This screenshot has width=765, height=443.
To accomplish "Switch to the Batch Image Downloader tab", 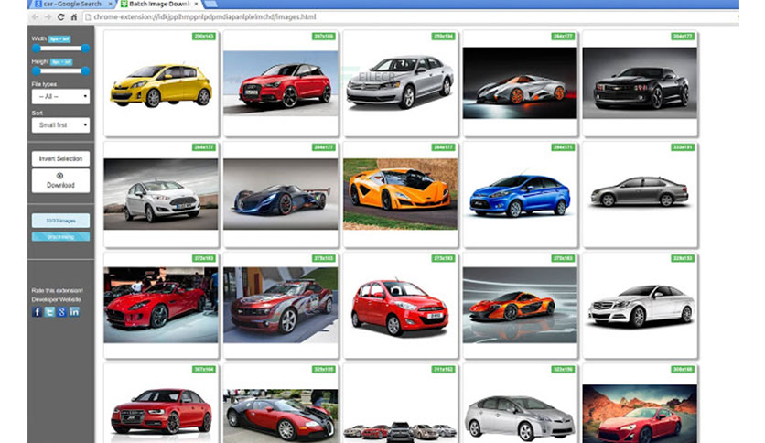I will pyautogui.click(x=159, y=4).
